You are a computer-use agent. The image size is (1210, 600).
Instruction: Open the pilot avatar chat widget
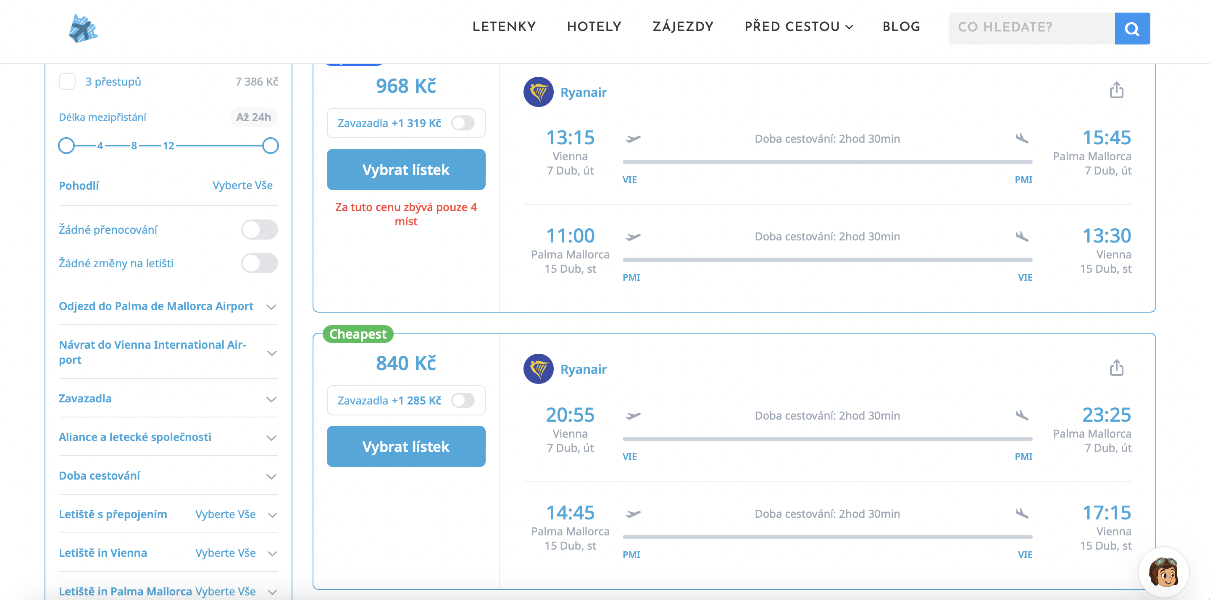(x=1163, y=572)
